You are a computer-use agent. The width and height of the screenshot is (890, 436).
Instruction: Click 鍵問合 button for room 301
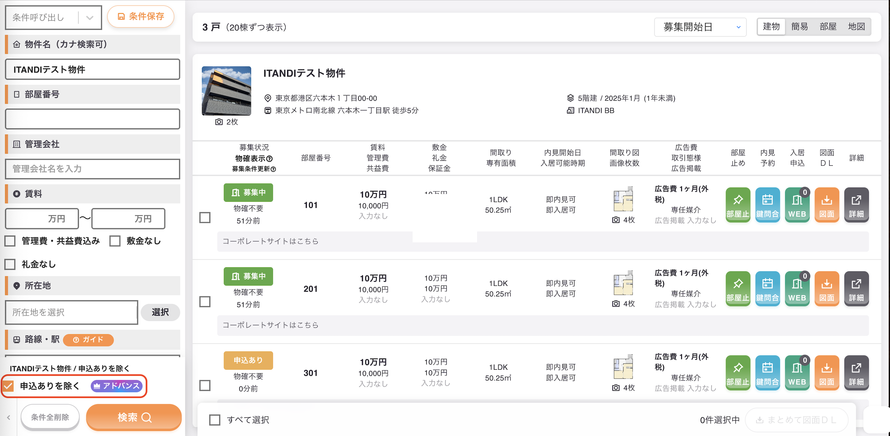tap(767, 373)
